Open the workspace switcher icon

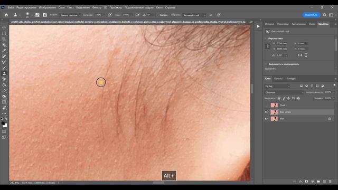[331, 15]
